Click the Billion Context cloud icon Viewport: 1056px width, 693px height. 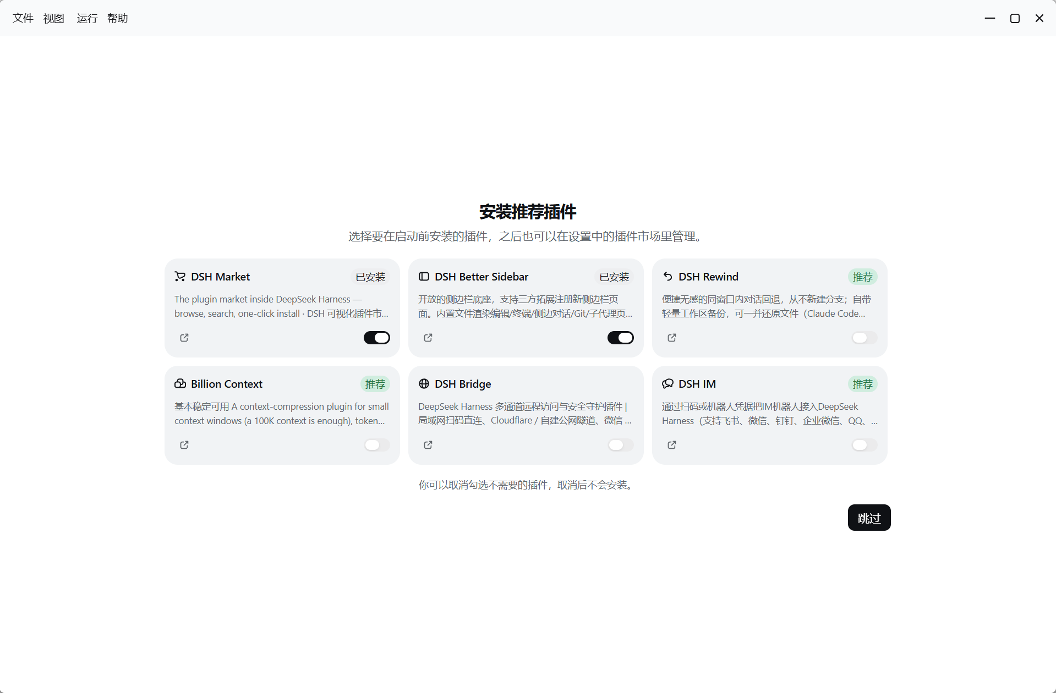coord(180,384)
